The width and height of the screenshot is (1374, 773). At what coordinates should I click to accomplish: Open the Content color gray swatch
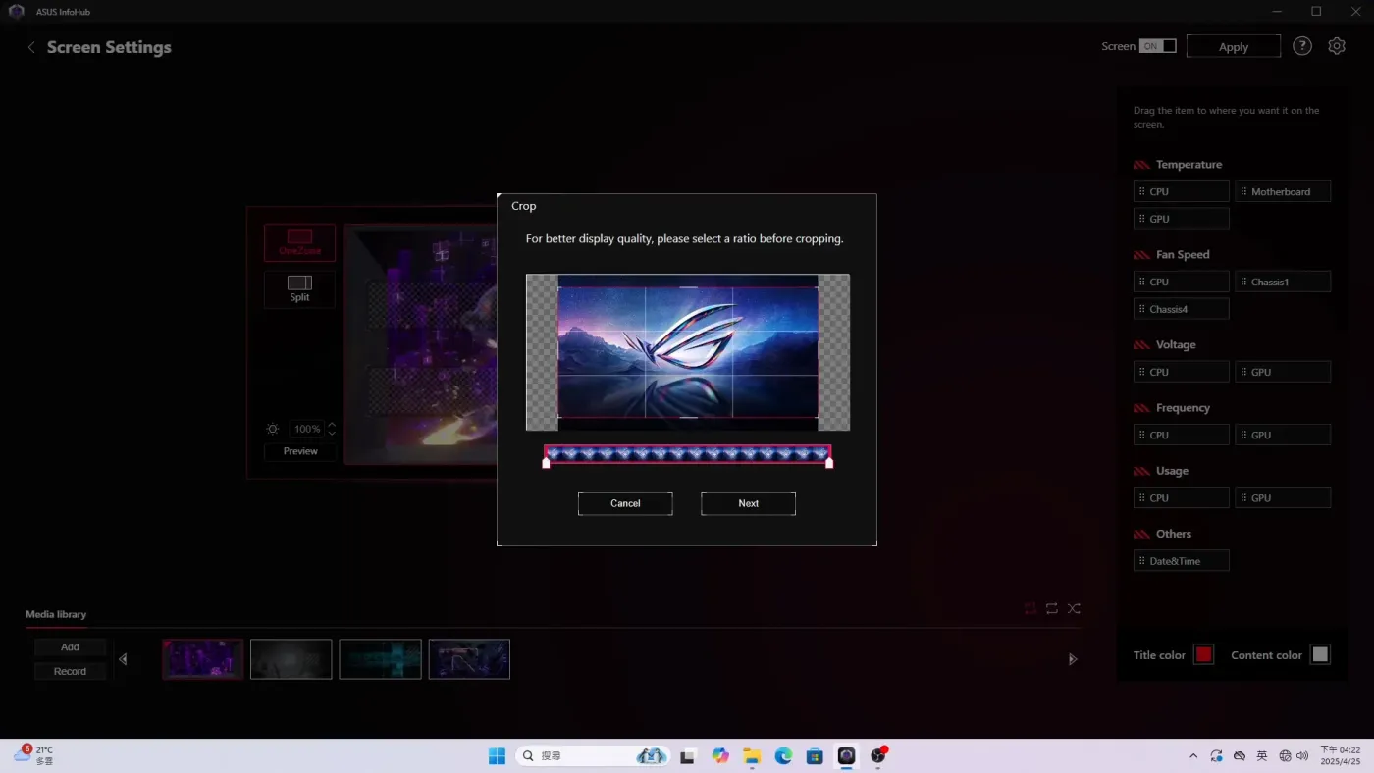pyautogui.click(x=1320, y=654)
